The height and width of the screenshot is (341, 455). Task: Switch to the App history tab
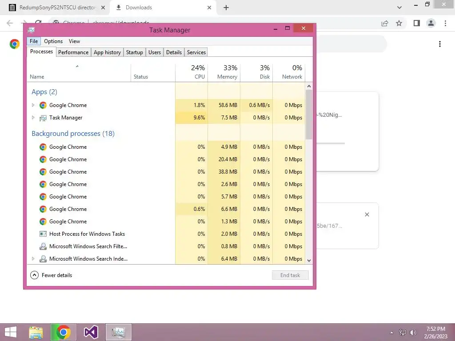tap(107, 52)
